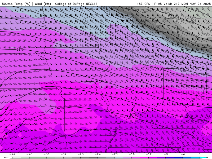
Task: Click the -20 colorbar scale label
Action: pyautogui.click(x=115, y=154)
